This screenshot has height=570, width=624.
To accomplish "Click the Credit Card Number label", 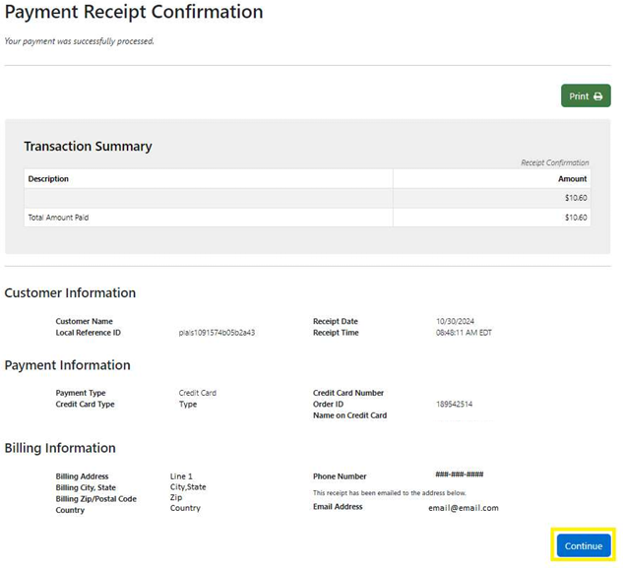I will 348,393.
